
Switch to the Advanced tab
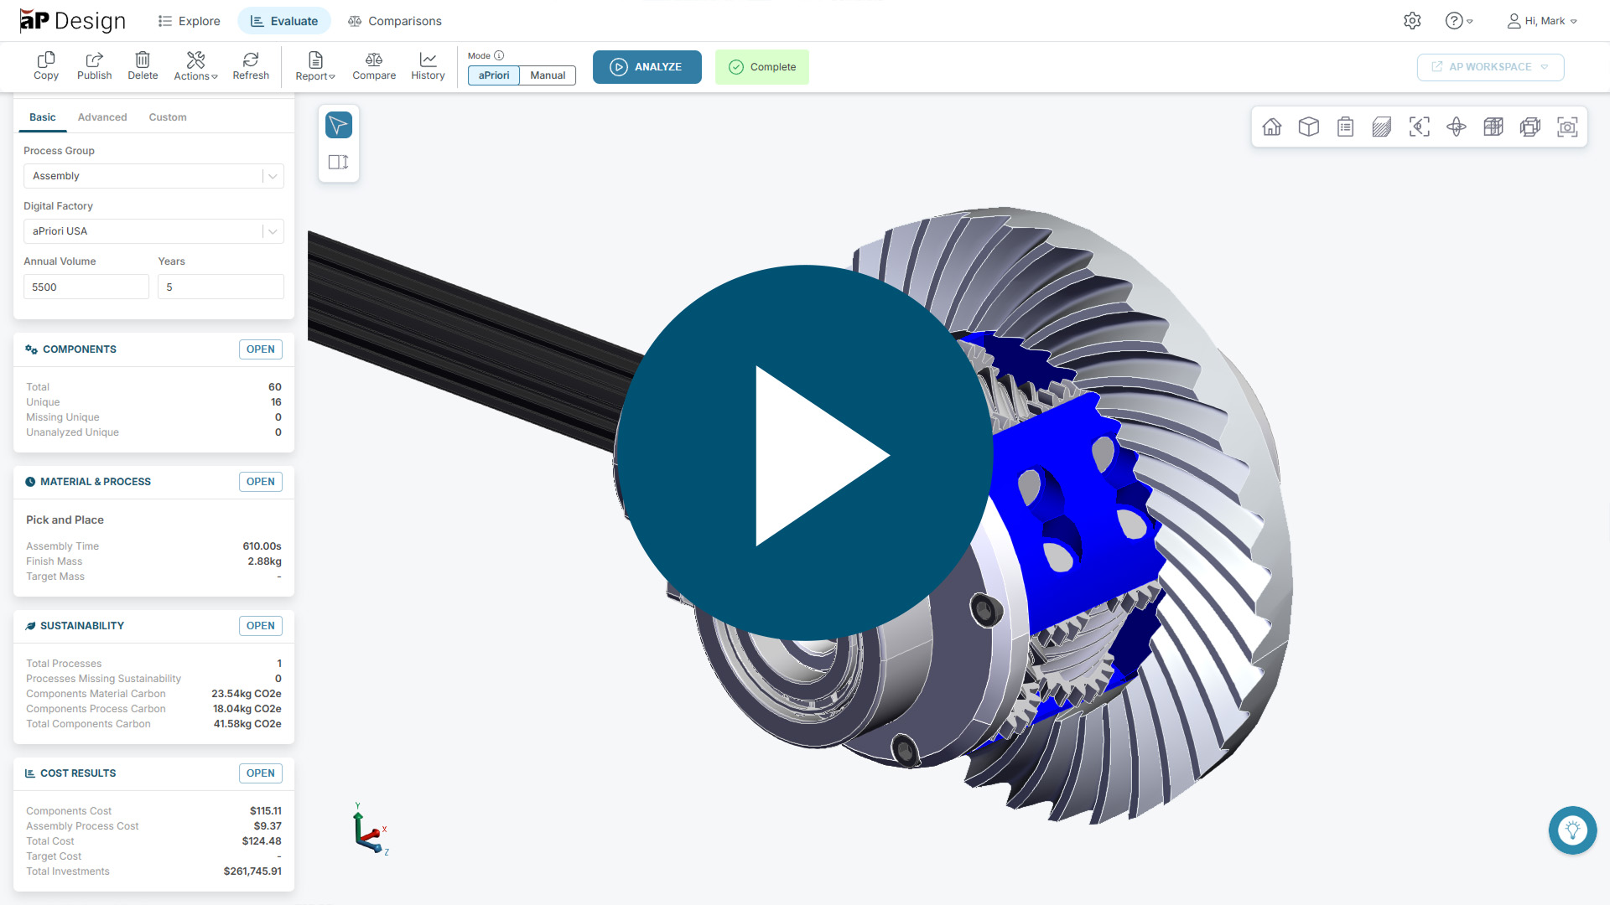(102, 117)
